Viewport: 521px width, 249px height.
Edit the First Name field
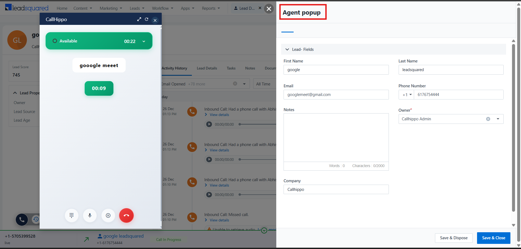[336, 70]
